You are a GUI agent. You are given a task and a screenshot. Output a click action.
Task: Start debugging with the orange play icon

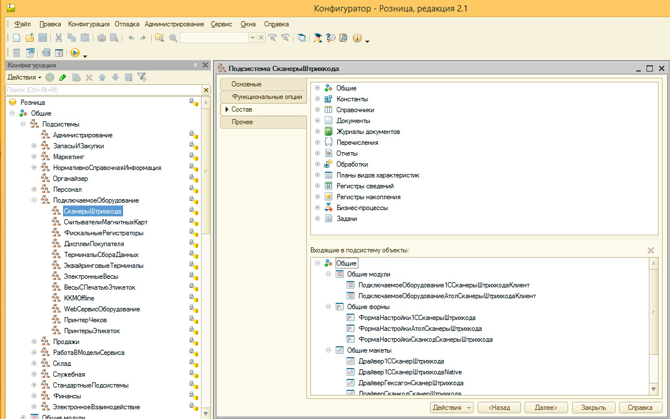(x=74, y=53)
